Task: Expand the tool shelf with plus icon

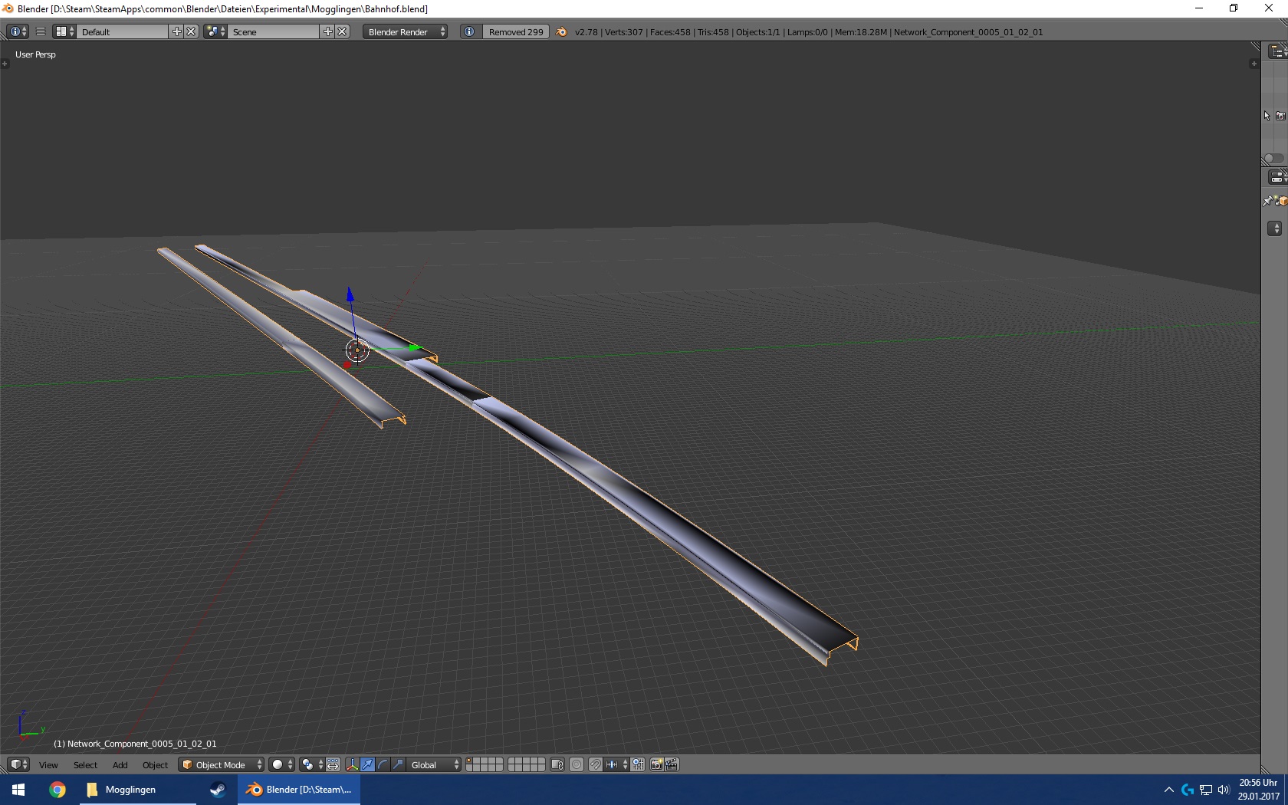Action: [5, 64]
